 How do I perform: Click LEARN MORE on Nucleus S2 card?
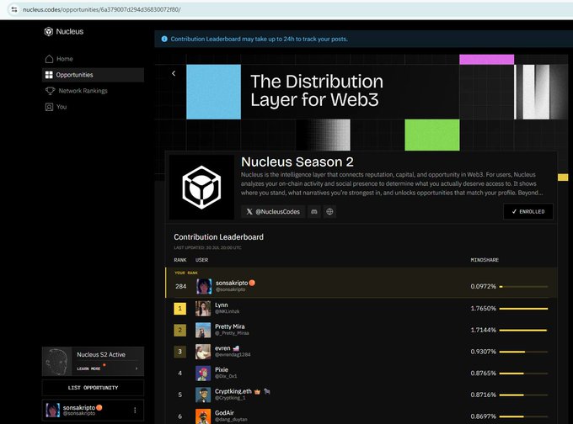coord(88,368)
